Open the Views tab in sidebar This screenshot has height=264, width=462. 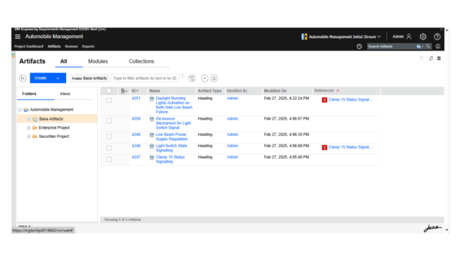(65, 94)
